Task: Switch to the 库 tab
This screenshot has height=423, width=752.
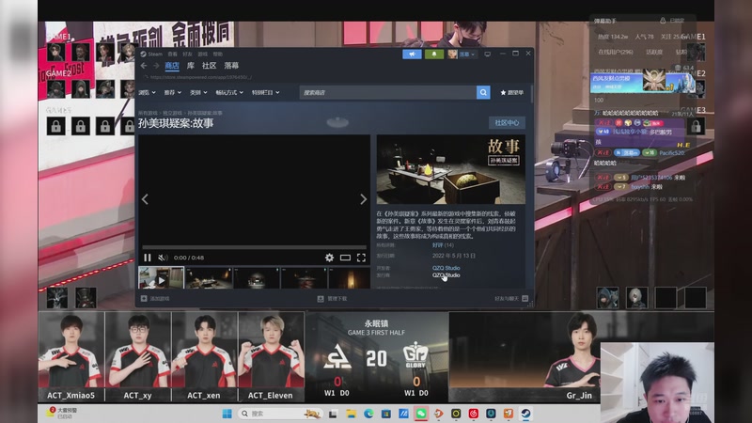Action: click(191, 66)
